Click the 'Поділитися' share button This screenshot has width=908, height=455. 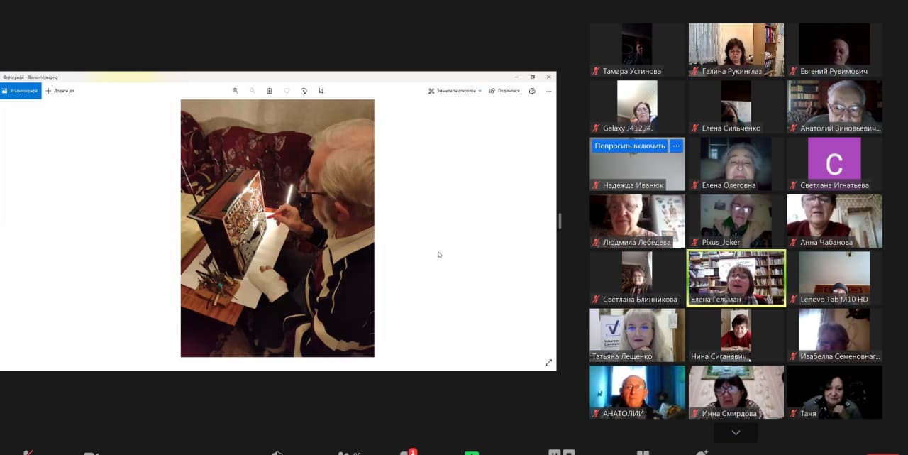tap(504, 91)
